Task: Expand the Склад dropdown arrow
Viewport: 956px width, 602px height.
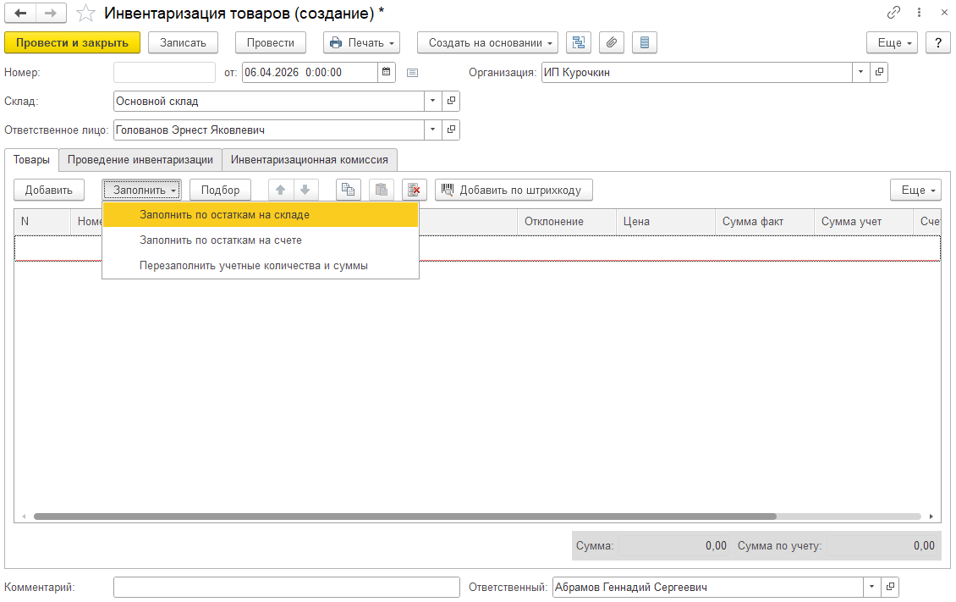Action: (432, 101)
